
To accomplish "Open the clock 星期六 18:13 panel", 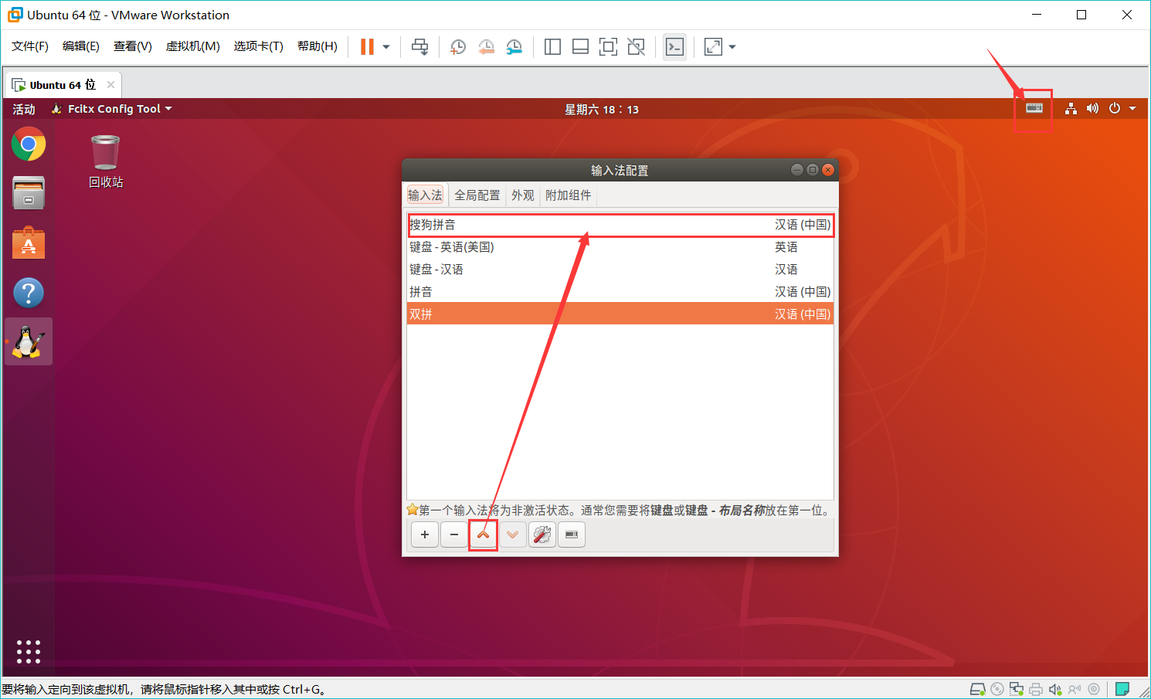I will pyautogui.click(x=602, y=109).
